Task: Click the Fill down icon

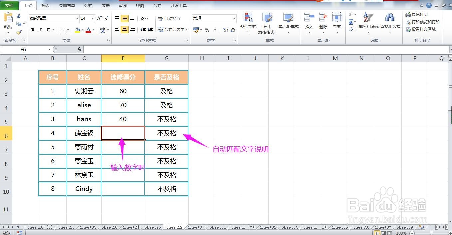Action: pyautogui.click(x=351, y=22)
